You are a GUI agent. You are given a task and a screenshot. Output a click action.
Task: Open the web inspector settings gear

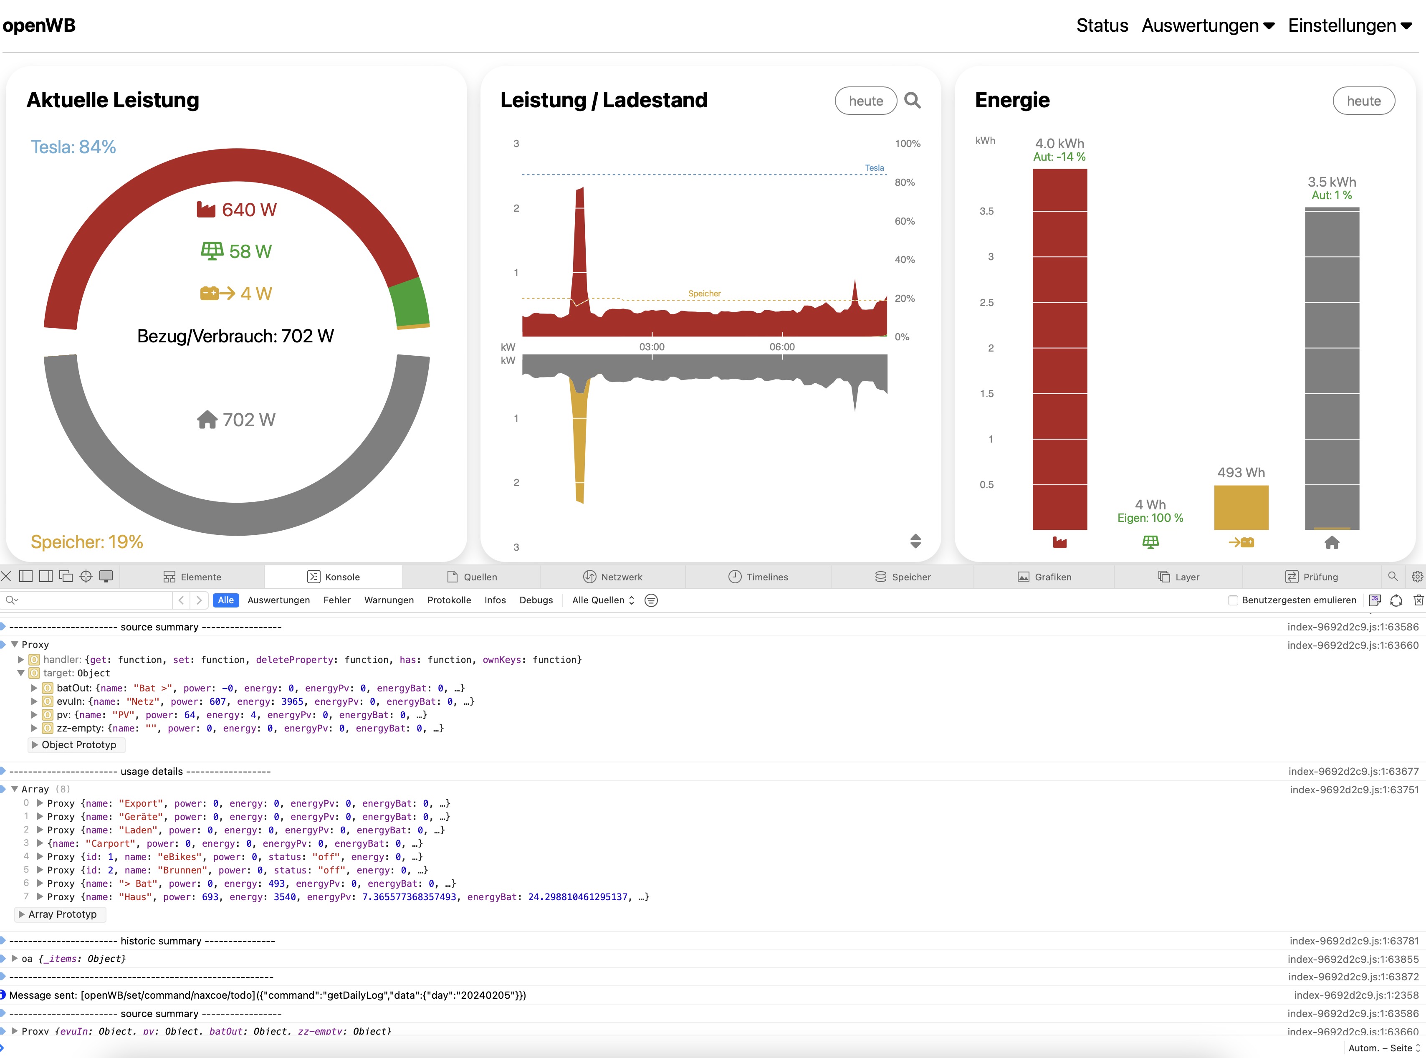tap(1417, 577)
